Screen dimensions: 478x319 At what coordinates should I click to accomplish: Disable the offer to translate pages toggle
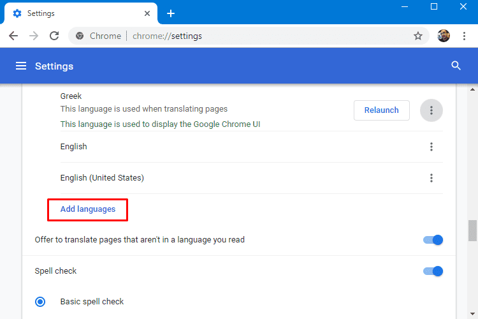433,240
